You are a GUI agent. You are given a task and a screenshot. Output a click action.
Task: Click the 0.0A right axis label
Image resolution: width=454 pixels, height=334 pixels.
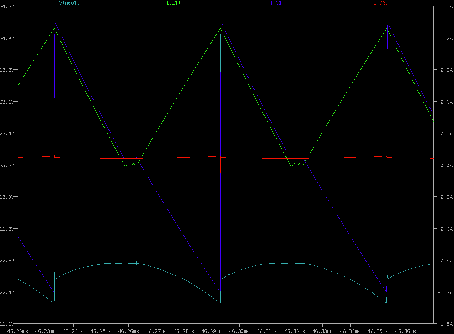tap(447, 165)
